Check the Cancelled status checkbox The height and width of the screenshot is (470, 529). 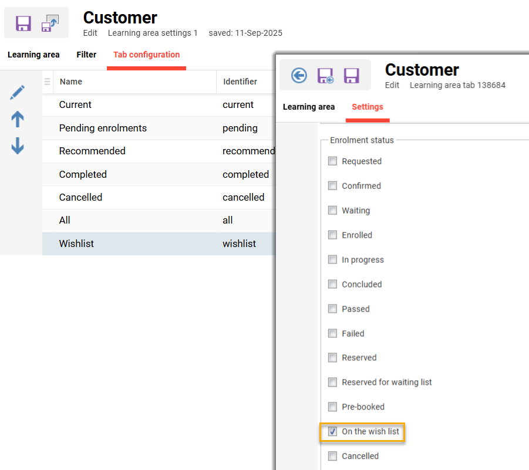(x=333, y=456)
